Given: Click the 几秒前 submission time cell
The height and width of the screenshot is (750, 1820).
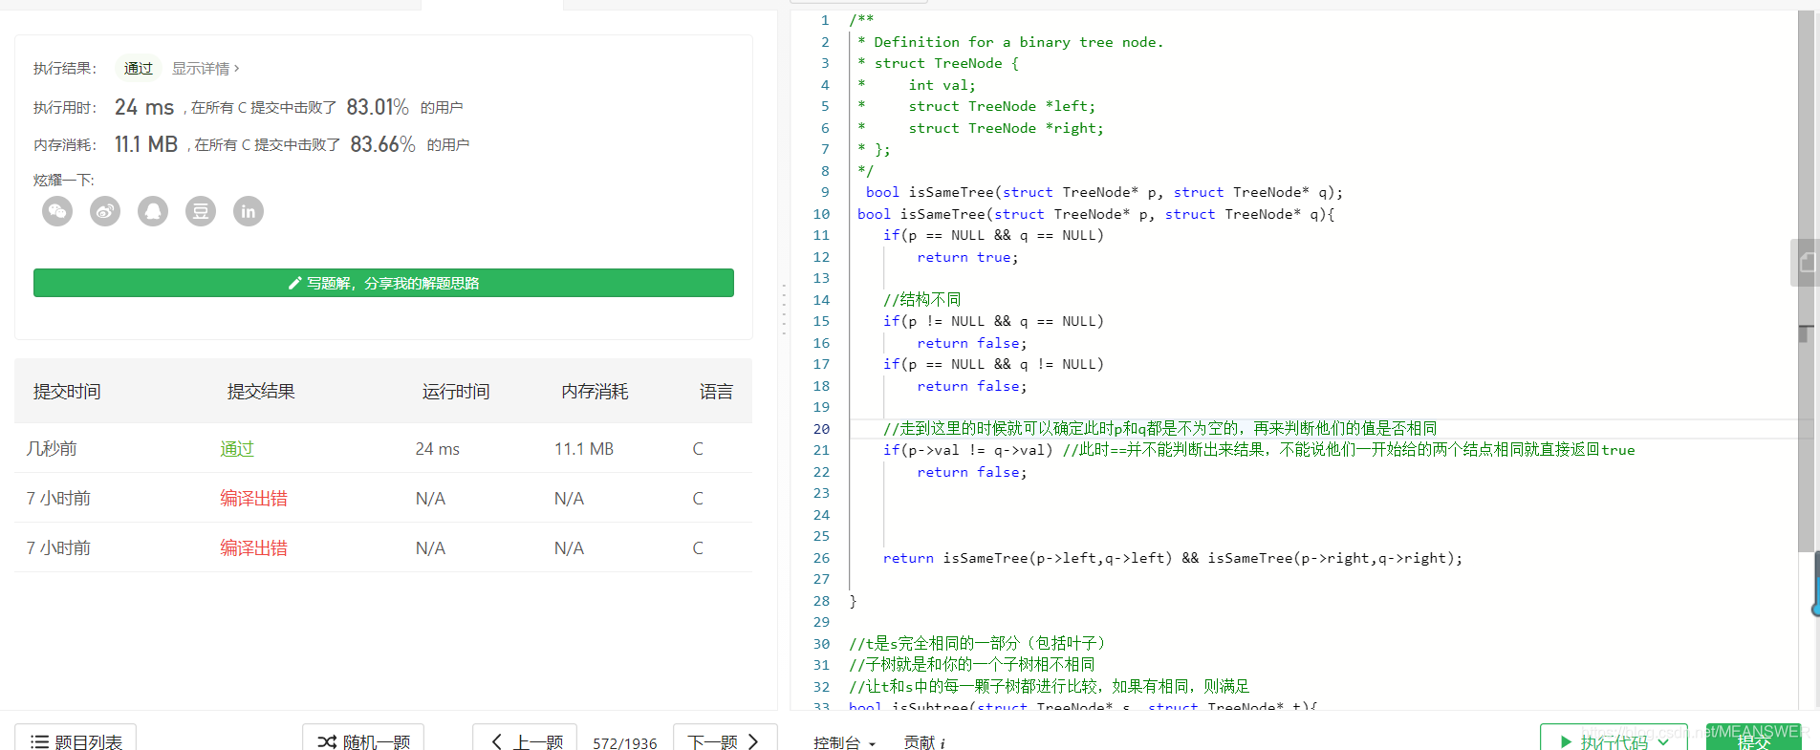Looking at the screenshot, I should [x=52, y=449].
